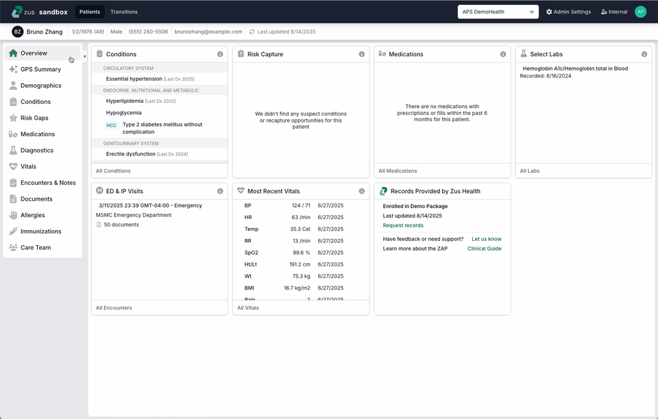This screenshot has height=419, width=658.
Task: Show info for the Conditions card
Action: coord(220,54)
